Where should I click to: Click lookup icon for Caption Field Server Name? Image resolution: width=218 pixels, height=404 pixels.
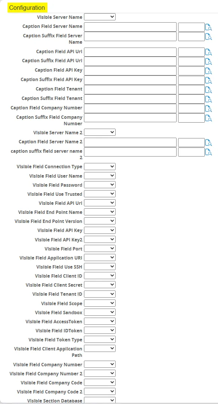point(208,27)
